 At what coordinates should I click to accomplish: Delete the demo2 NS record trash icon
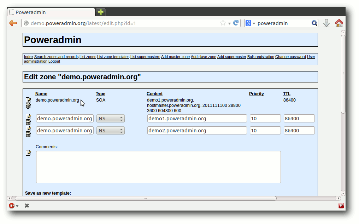coord(28,134)
